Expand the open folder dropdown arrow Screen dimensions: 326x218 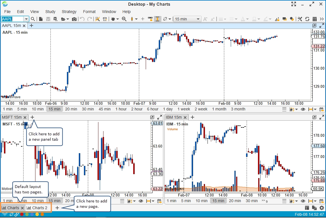click(x=67, y=19)
